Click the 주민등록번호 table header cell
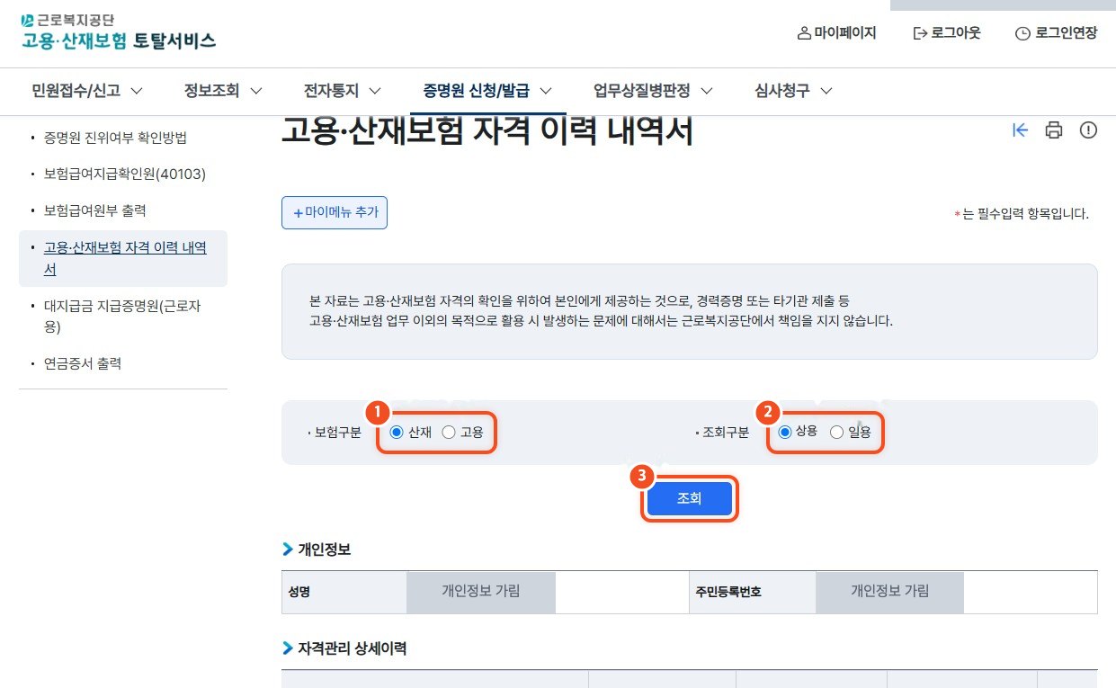Image resolution: width=1116 pixels, height=688 pixels. tap(752, 592)
